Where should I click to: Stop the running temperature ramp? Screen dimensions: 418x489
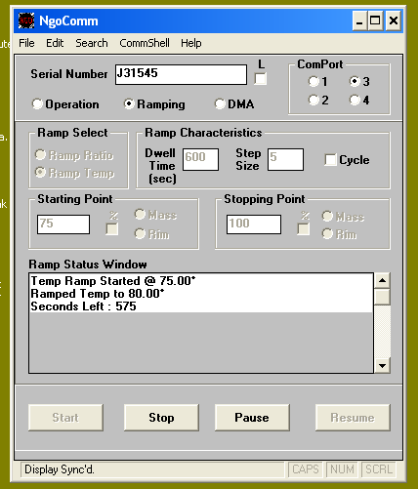161,418
